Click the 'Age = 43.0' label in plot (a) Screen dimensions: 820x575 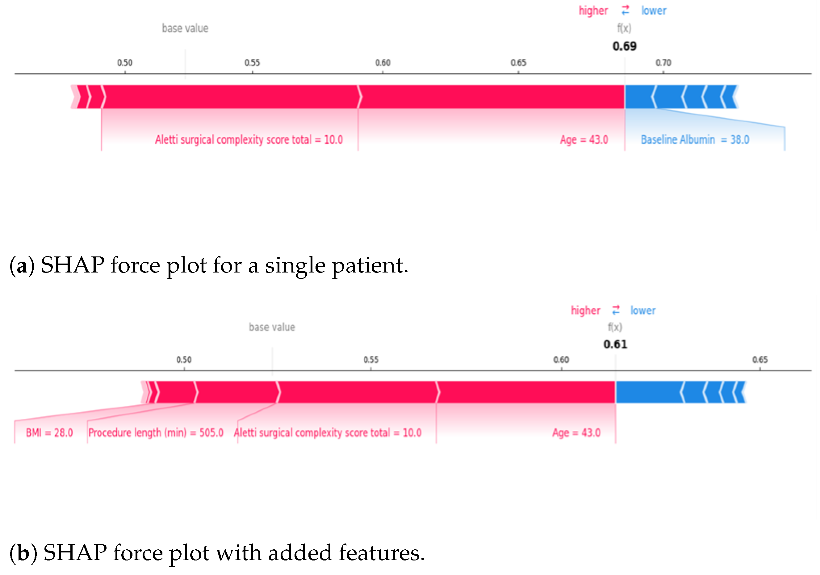tap(584, 139)
